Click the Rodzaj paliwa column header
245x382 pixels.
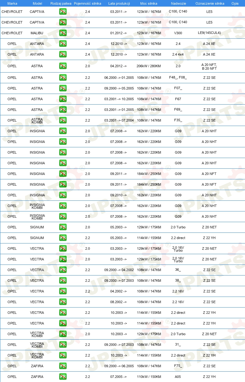(61, 3)
